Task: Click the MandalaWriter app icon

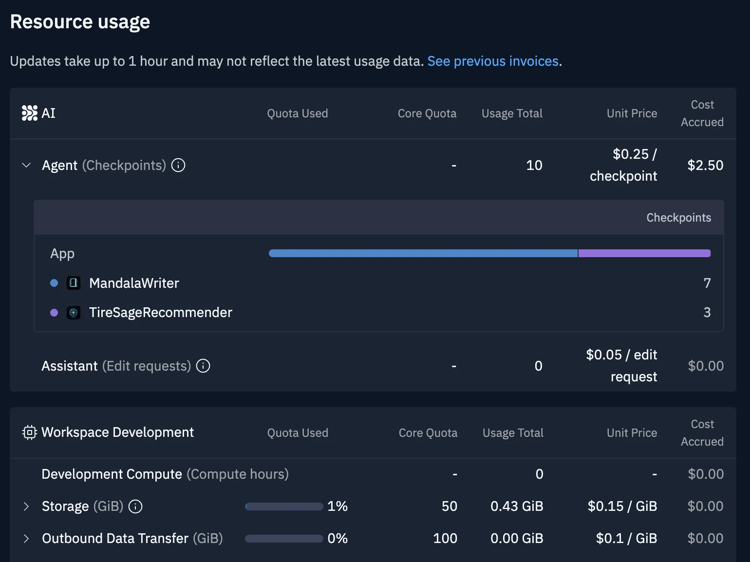Action: [x=74, y=283]
